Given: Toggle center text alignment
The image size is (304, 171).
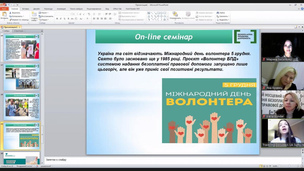Looking at the screenshot, I should [x=98, y=18].
